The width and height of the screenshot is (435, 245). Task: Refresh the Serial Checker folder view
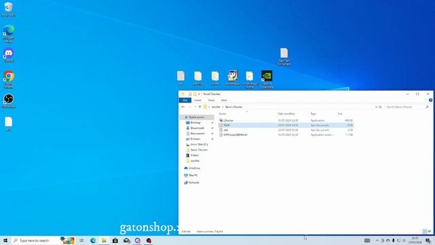[x=381, y=107]
